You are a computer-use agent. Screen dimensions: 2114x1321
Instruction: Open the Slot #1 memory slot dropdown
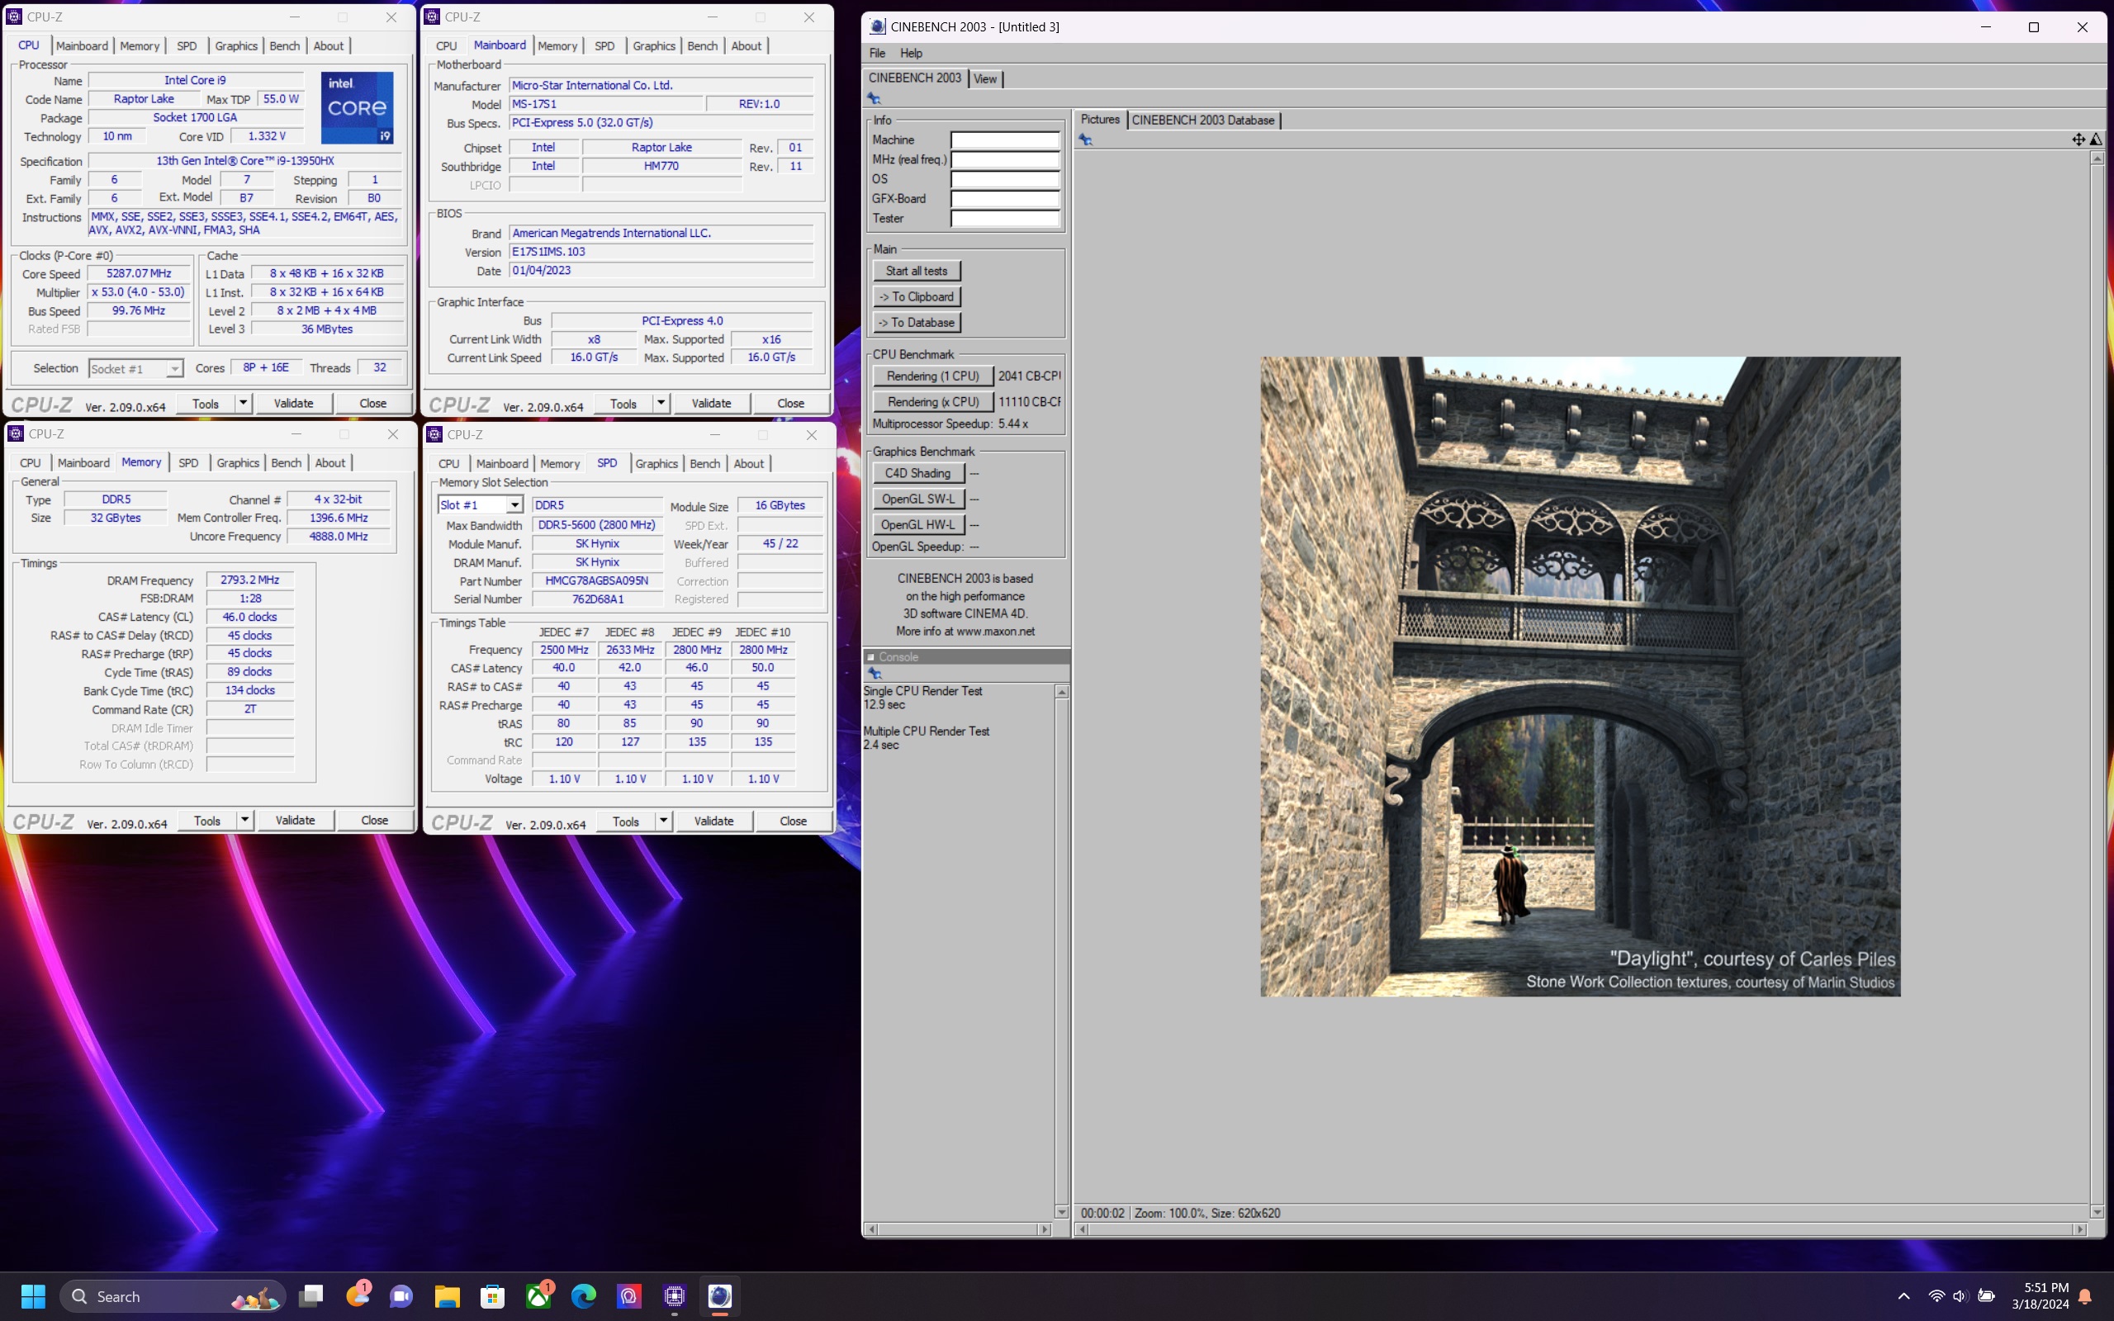[514, 505]
